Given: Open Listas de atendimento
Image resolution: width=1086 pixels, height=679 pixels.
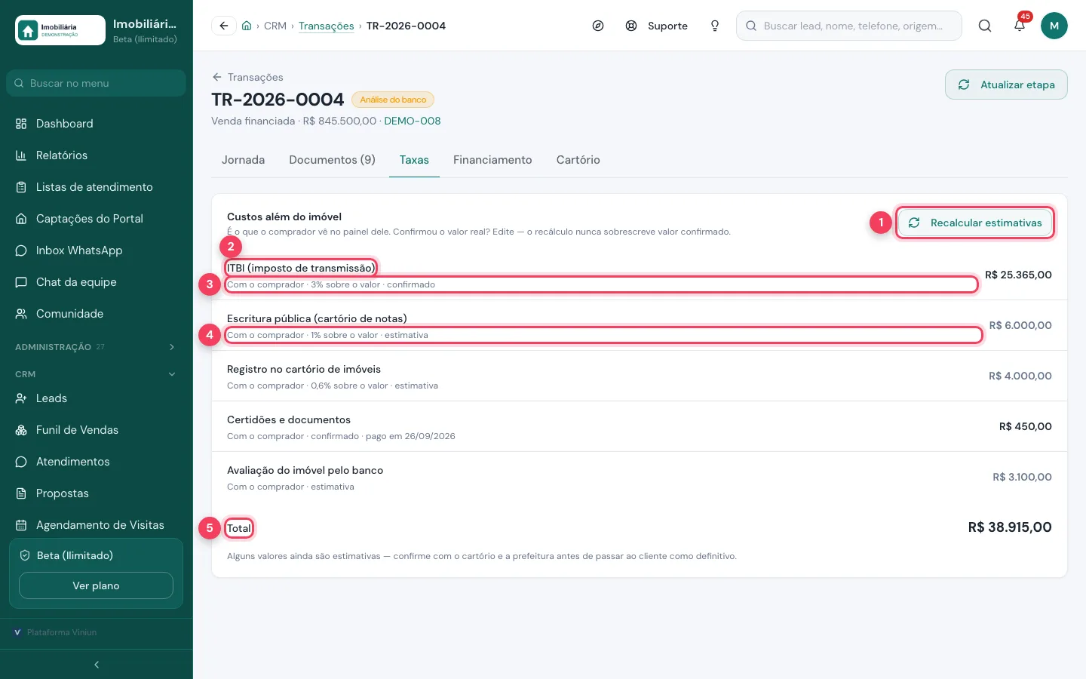Looking at the screenshot, I should 97,187.
